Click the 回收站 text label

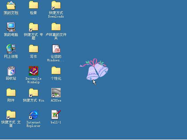[x=11, y=78]
